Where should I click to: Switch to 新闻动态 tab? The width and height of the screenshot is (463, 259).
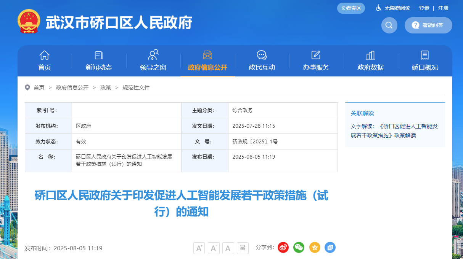click(x=99, y=61)
